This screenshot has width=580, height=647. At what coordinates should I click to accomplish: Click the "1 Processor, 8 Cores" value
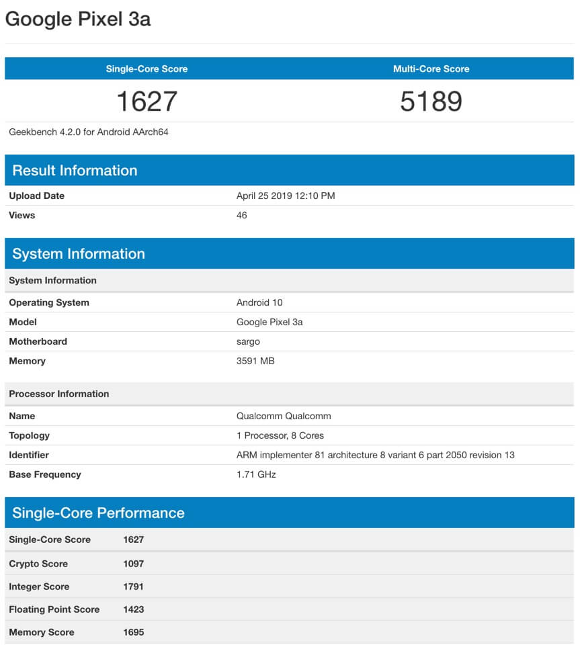coord(280,435)
